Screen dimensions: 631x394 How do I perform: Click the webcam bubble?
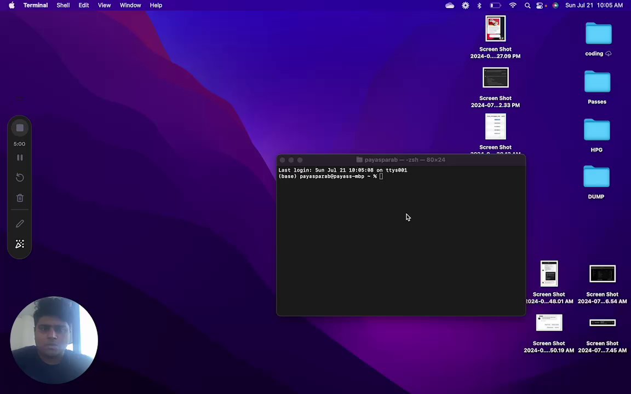(54, 340)
